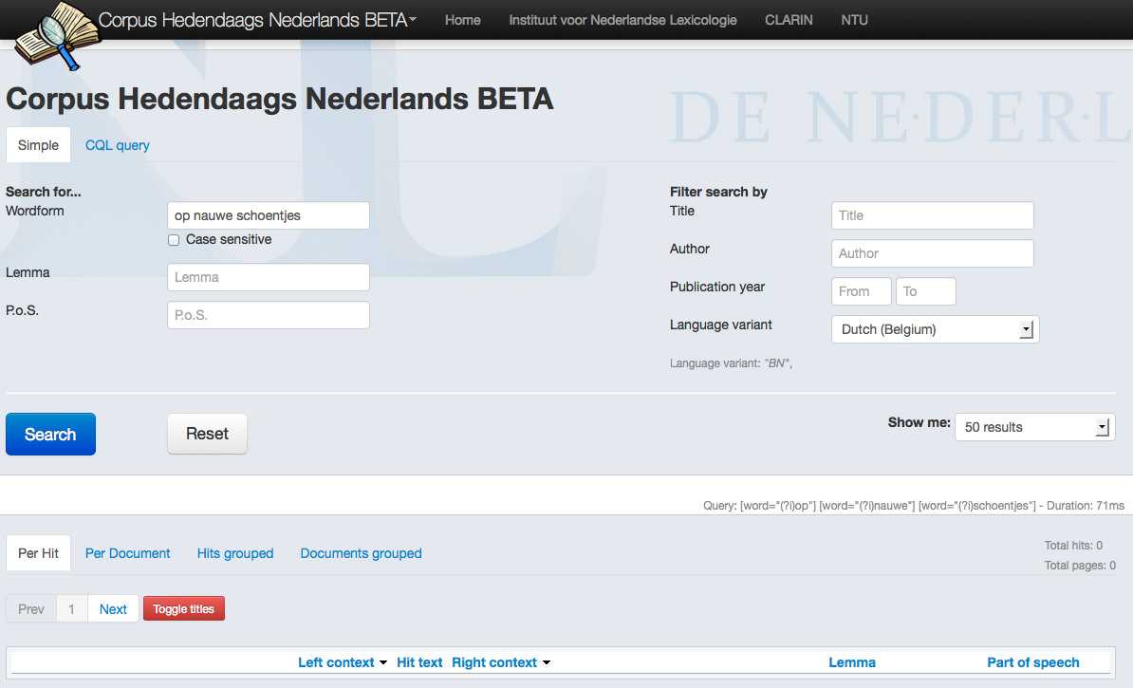
Task: Click the Wordform input field
Action: coord(269,215)
